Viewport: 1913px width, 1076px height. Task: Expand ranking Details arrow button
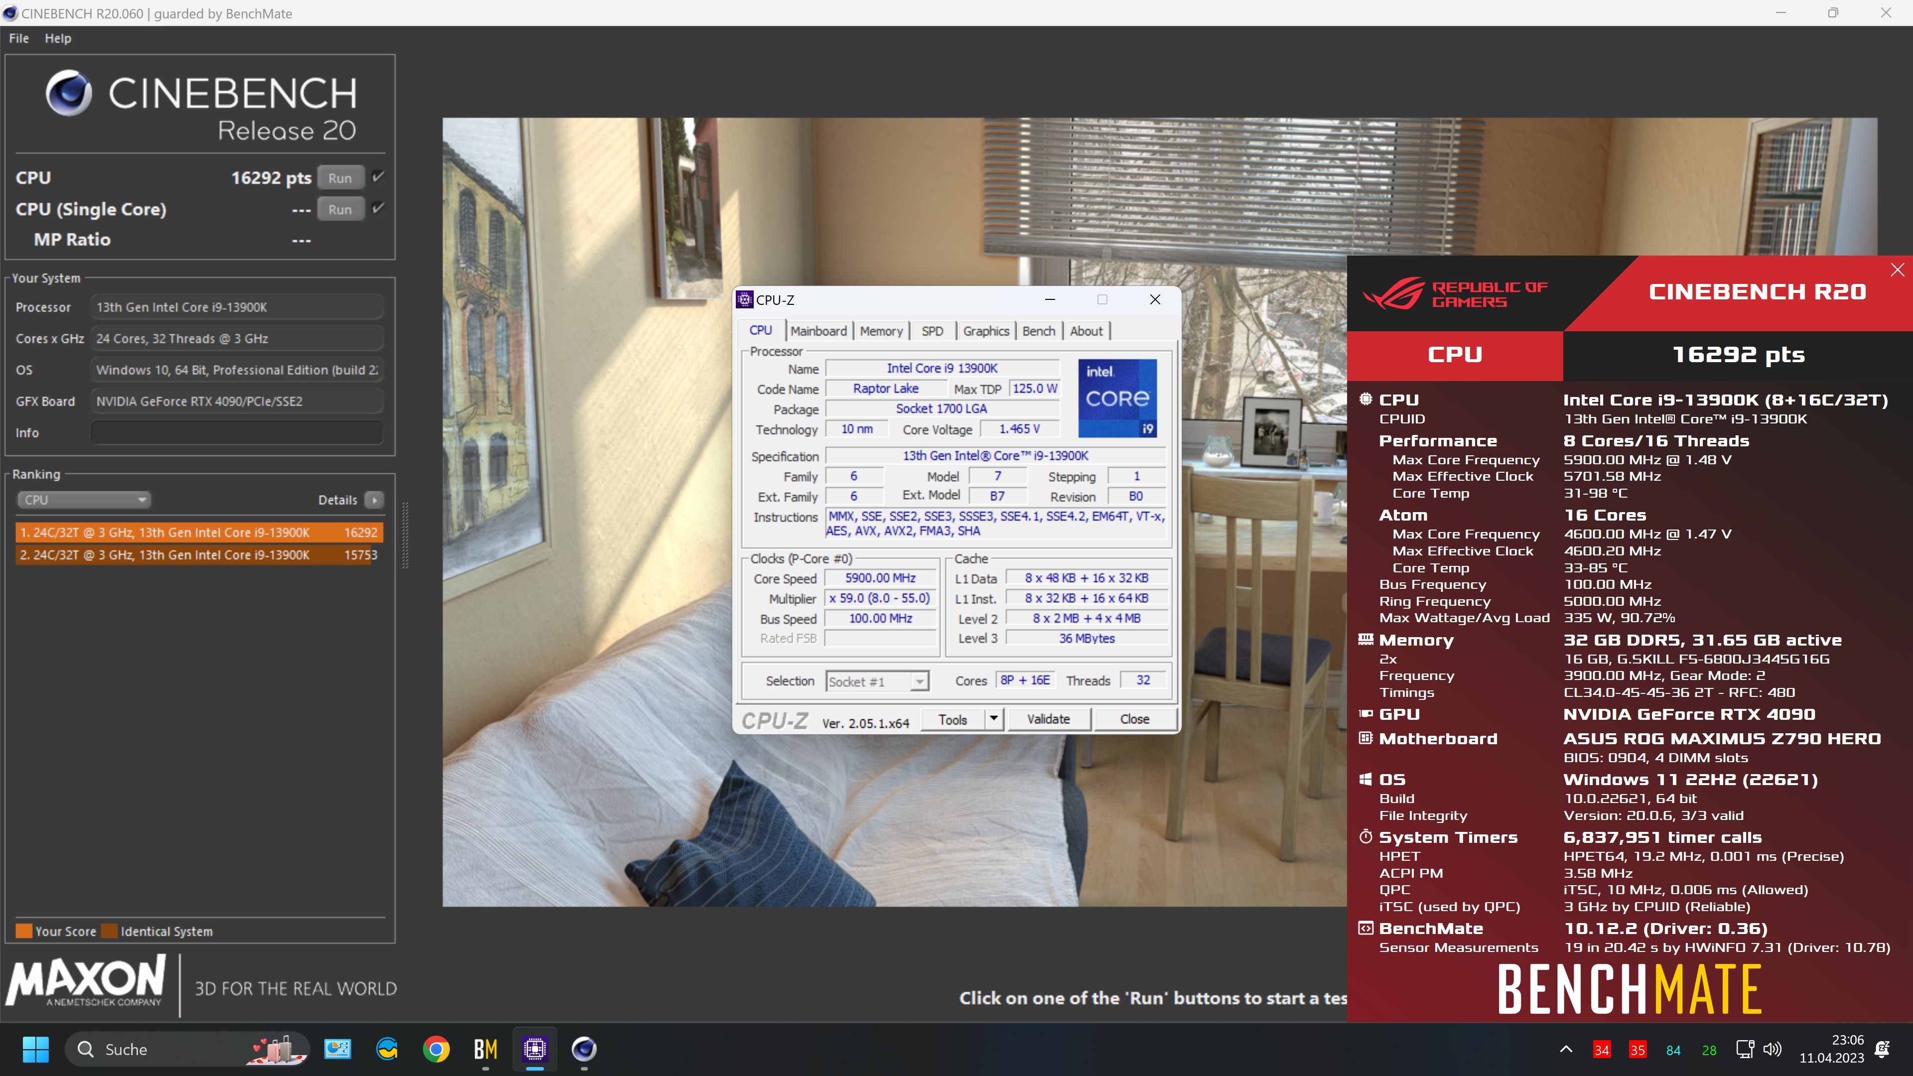375,500
